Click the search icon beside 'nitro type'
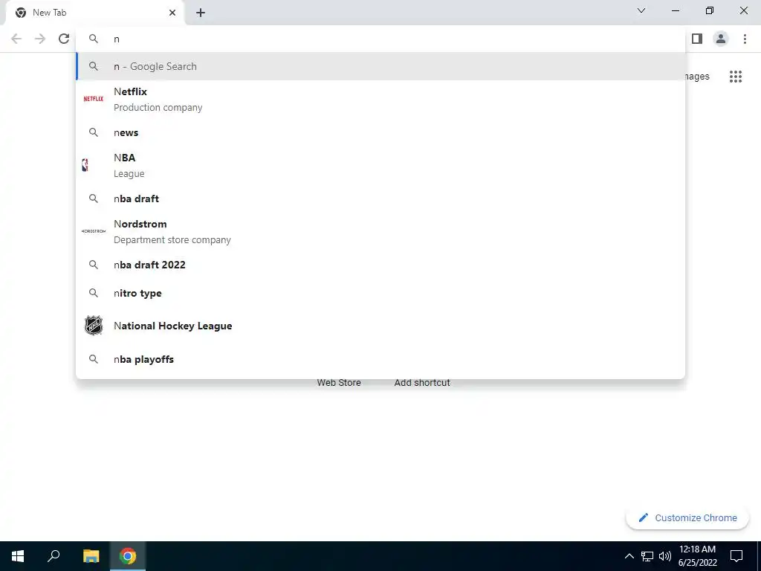The width and height of the screenshot is (761, 571). tap(94, 293)
